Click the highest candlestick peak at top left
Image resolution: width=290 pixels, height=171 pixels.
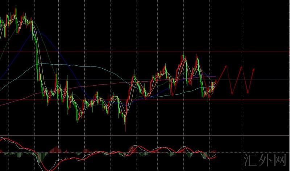click(16, 7)
